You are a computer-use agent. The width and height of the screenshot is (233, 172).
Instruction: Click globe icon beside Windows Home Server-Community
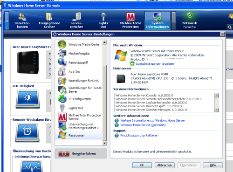coord(116,125)
